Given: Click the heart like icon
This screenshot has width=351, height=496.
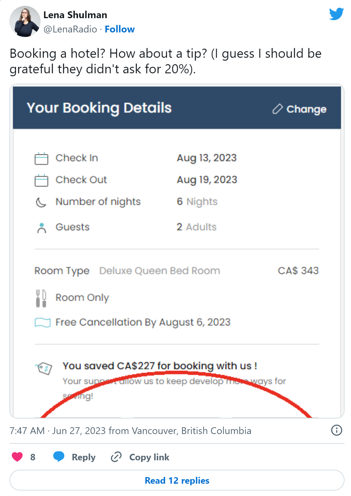Looking at the screenshot, I should [17, 457].
